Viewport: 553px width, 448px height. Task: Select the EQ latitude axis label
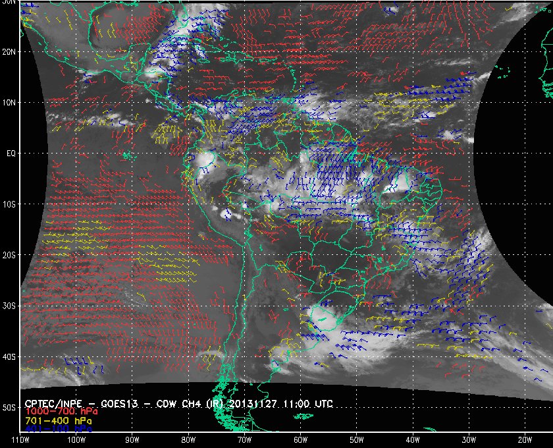11,153
